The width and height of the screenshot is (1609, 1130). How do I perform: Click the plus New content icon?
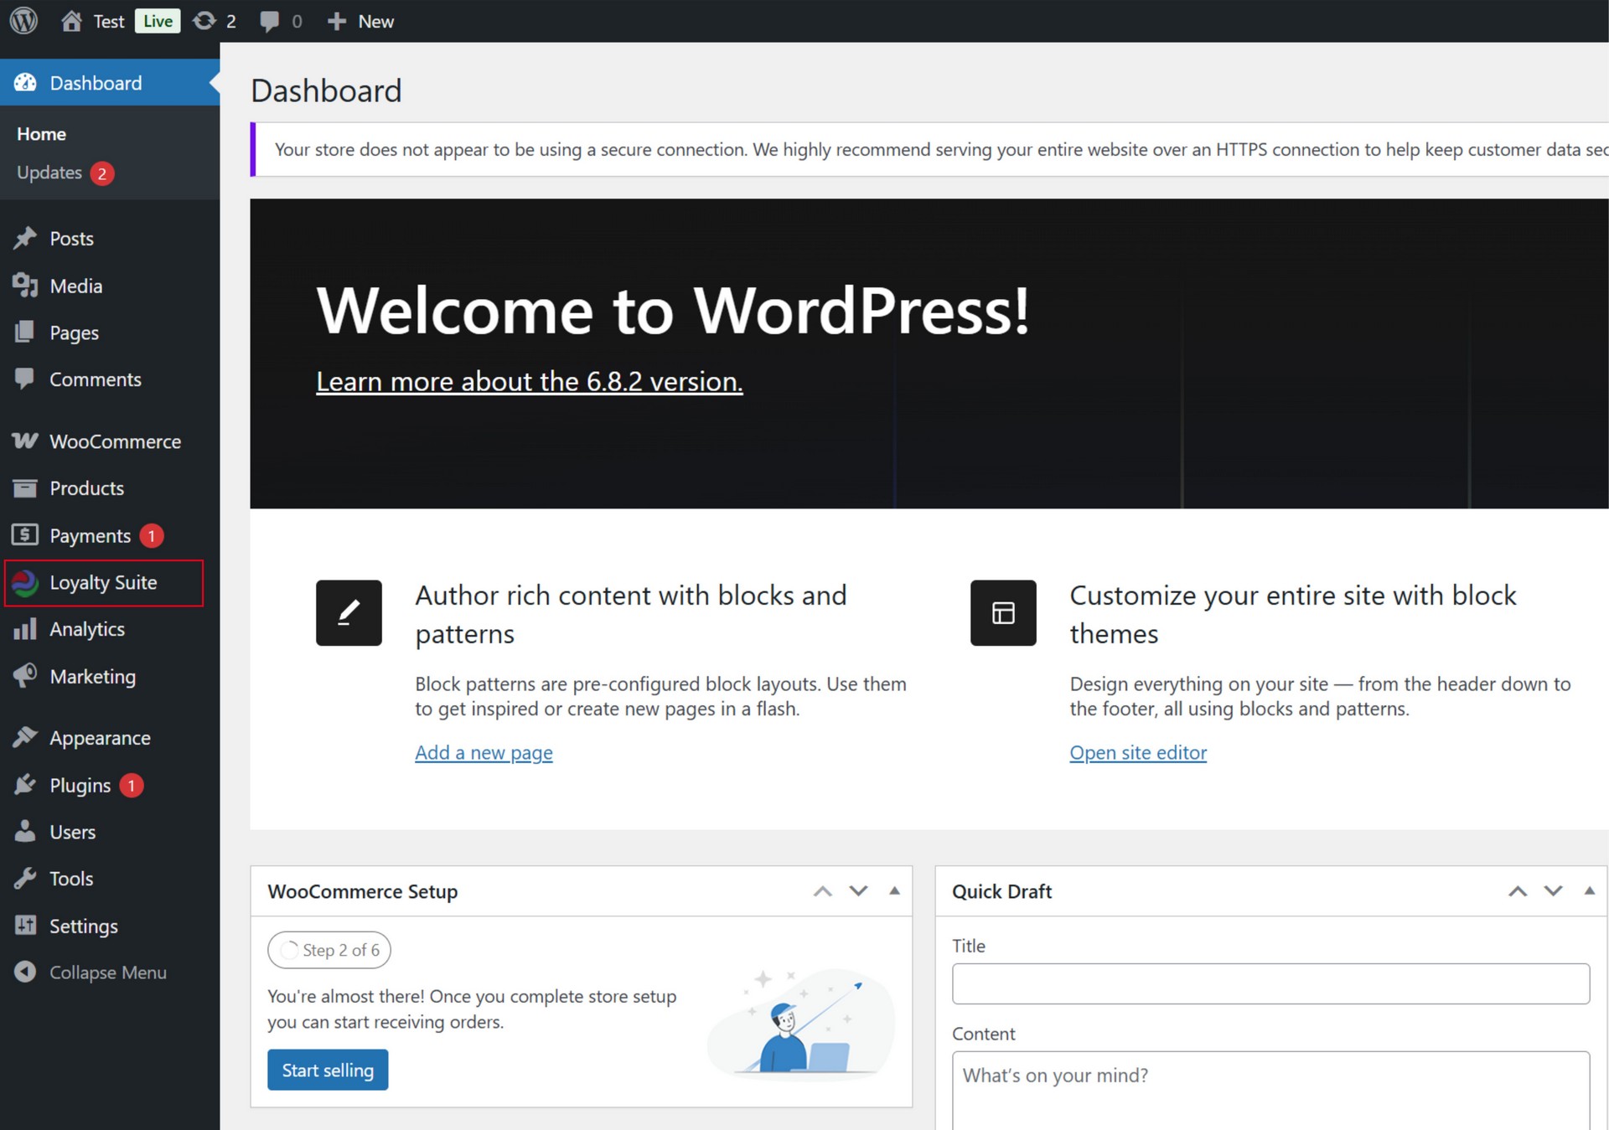coord(336,21)
